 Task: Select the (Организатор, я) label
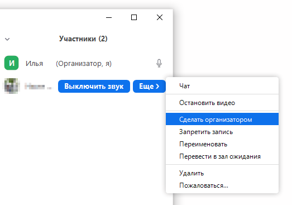pyautogui.click(x=84, y=64)
